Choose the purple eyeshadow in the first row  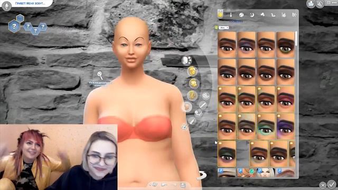[x=247, y=45]
